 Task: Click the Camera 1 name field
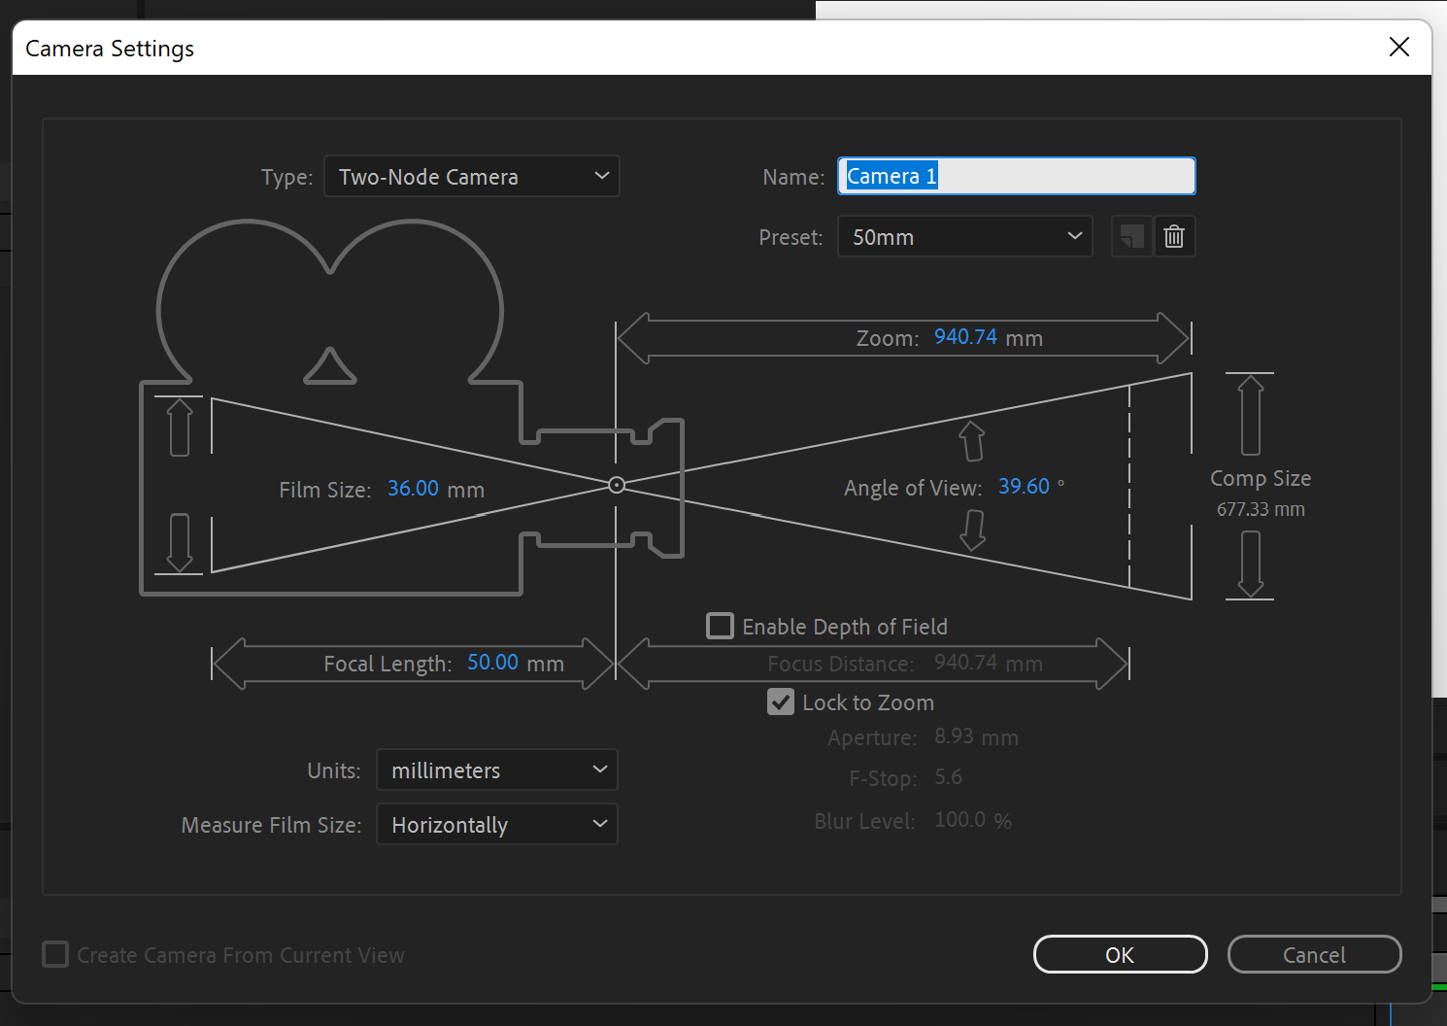1016,176
